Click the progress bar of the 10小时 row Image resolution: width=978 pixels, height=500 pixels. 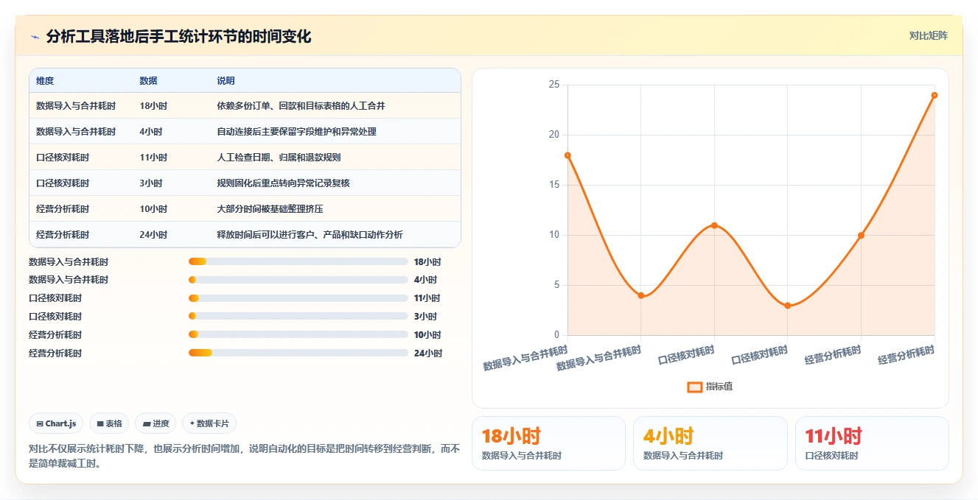pos(298,334)
